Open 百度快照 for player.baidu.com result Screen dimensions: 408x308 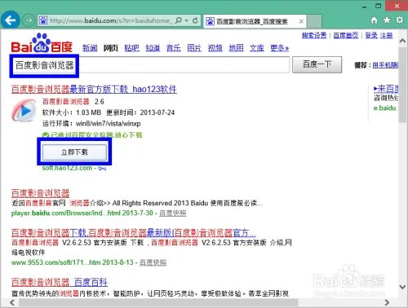pyautogui.click(x=173, y=213)
